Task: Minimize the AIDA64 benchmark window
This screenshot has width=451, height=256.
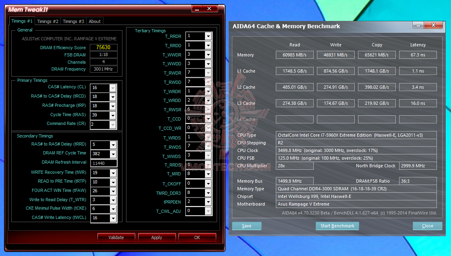Action: 418,25
